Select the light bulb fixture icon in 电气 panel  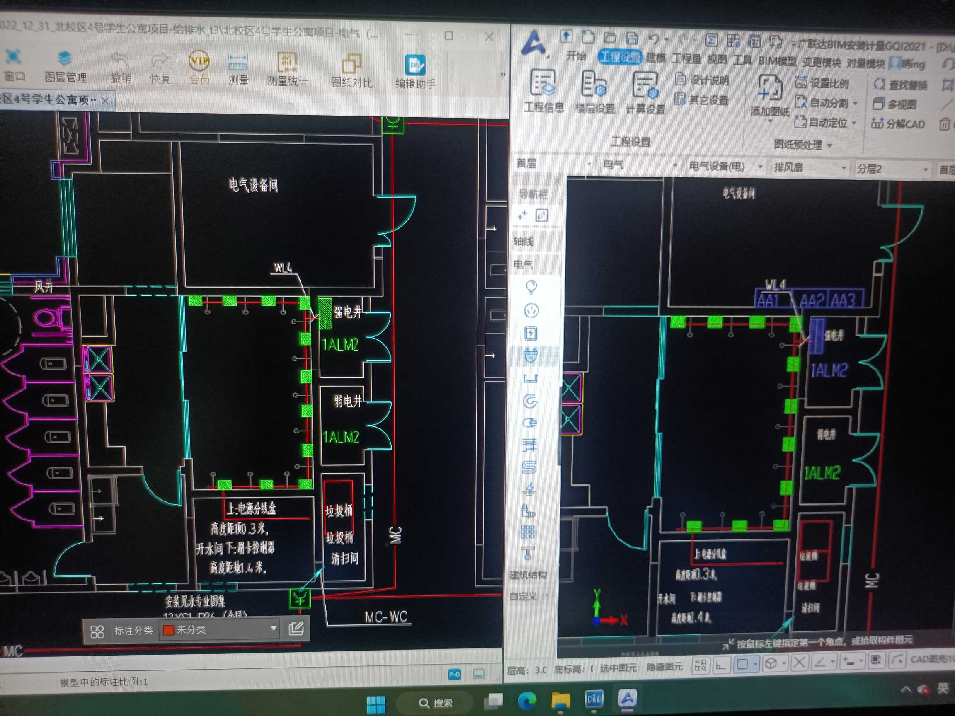tap(531, 287)
